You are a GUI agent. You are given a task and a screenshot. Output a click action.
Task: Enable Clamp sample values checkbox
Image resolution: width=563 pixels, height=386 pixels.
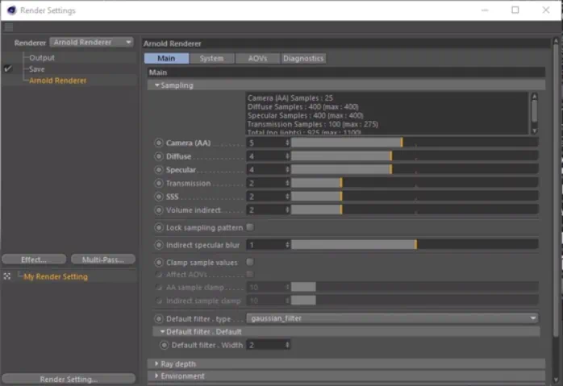250,262
